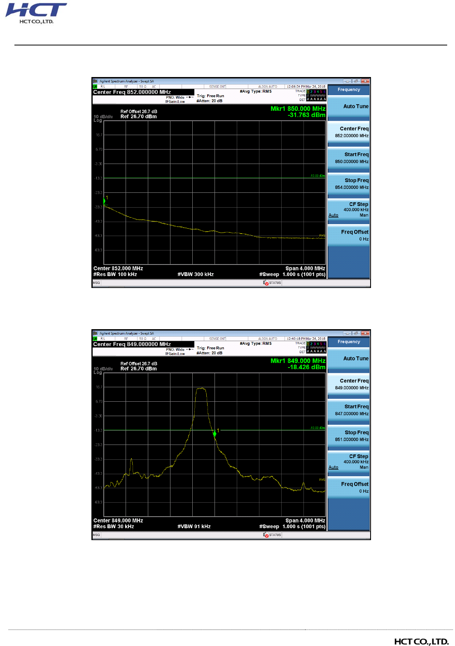
Task: Click STATUS icon in 849 MHz analyzer
Action: 266,535
